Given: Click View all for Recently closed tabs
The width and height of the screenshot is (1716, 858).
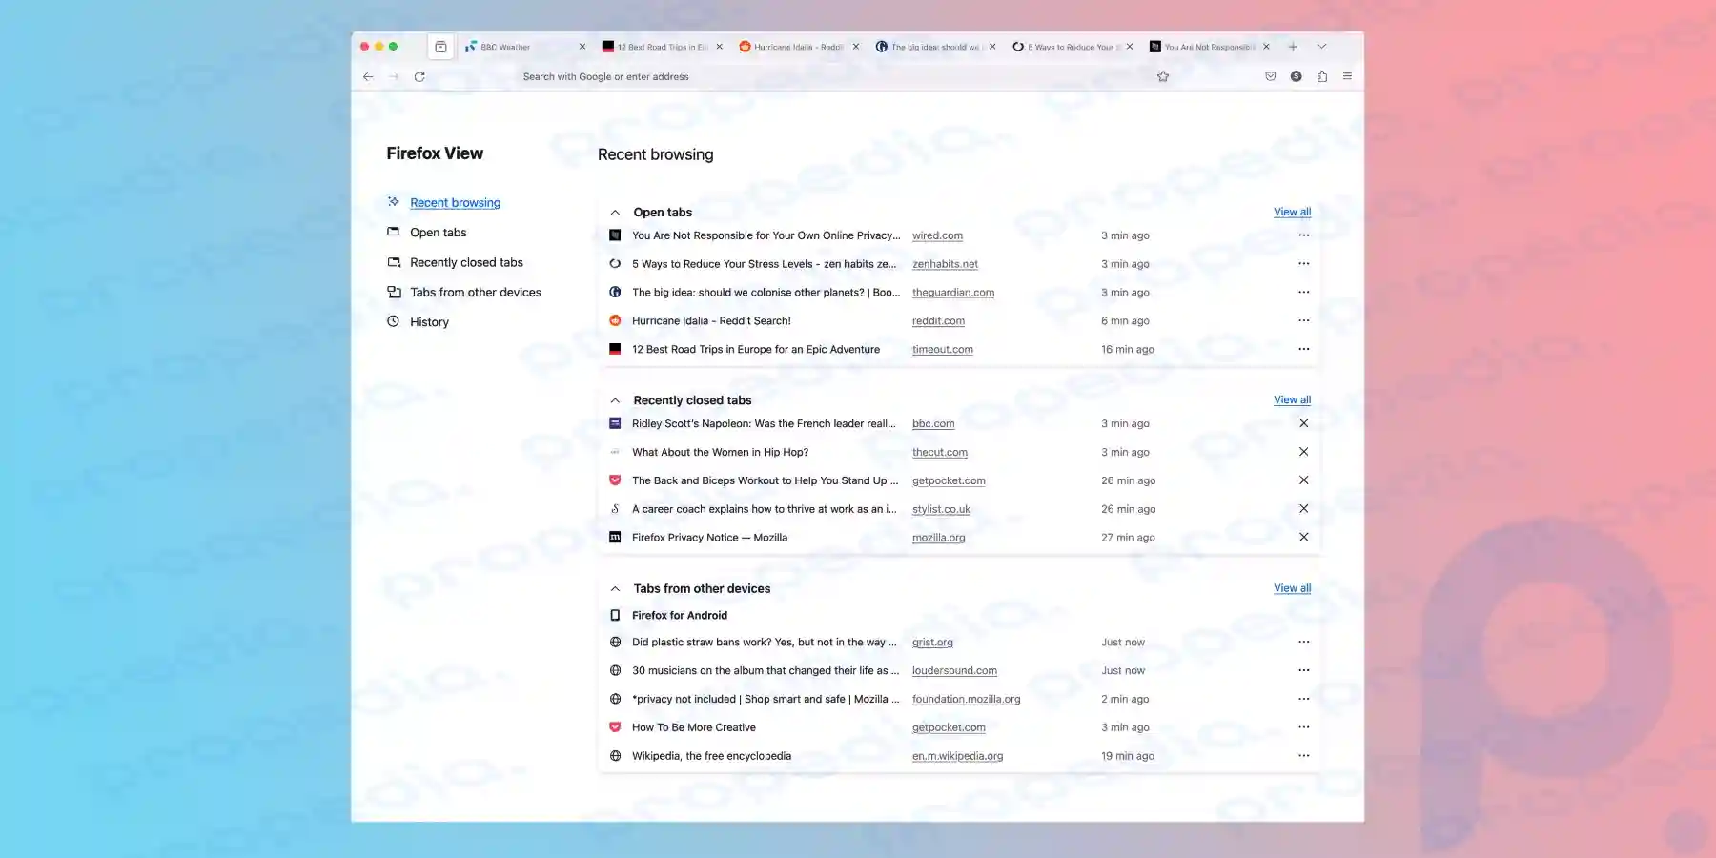Looking at the screenshot, I should [x=1292, y=399].
